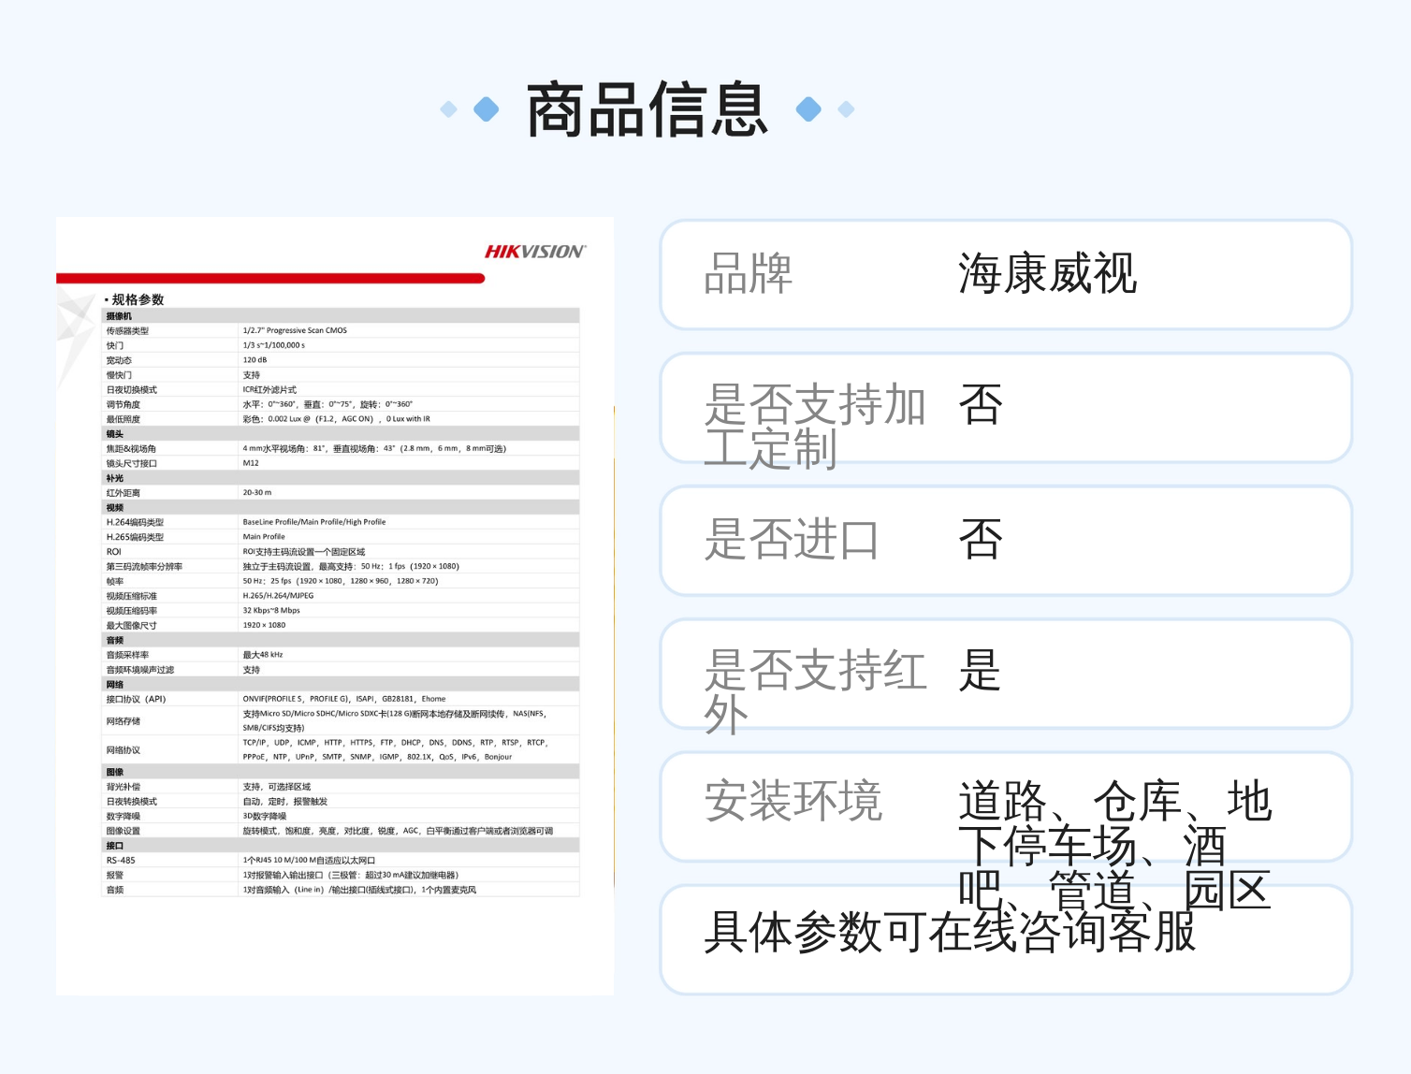The height and width of the screenshot is (1074, 1411).
Task: Select the 最大图像尺寸 value 1920 × 1080
Action: tap(264, 625)
